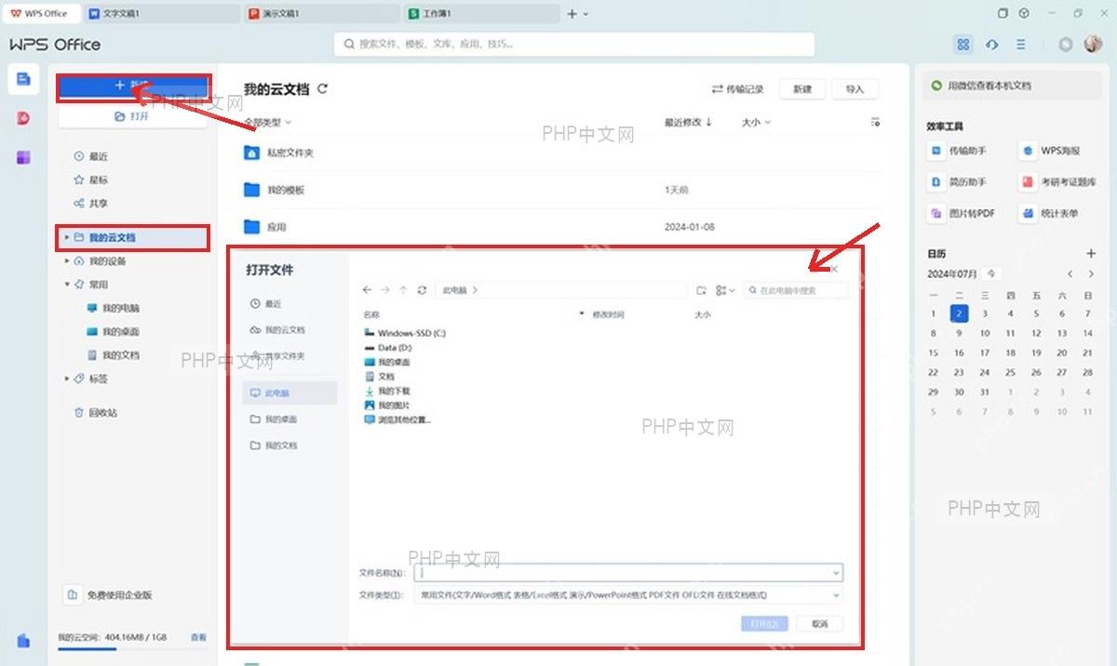
Task: Expand the 我的云文档 tree node
Action: [x=66, y=238]
